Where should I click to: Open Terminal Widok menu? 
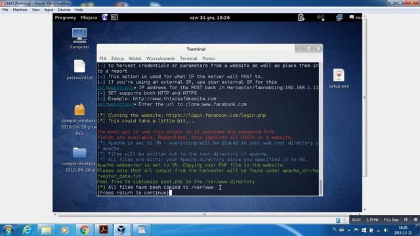click(135, 58)
